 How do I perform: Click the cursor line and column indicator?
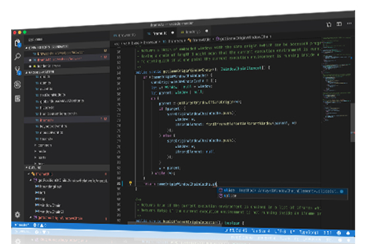point(236,230)
